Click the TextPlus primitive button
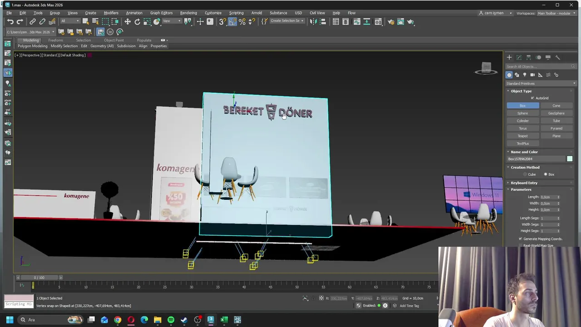This screenshot has width=581, height=327. tap(523, 144)
